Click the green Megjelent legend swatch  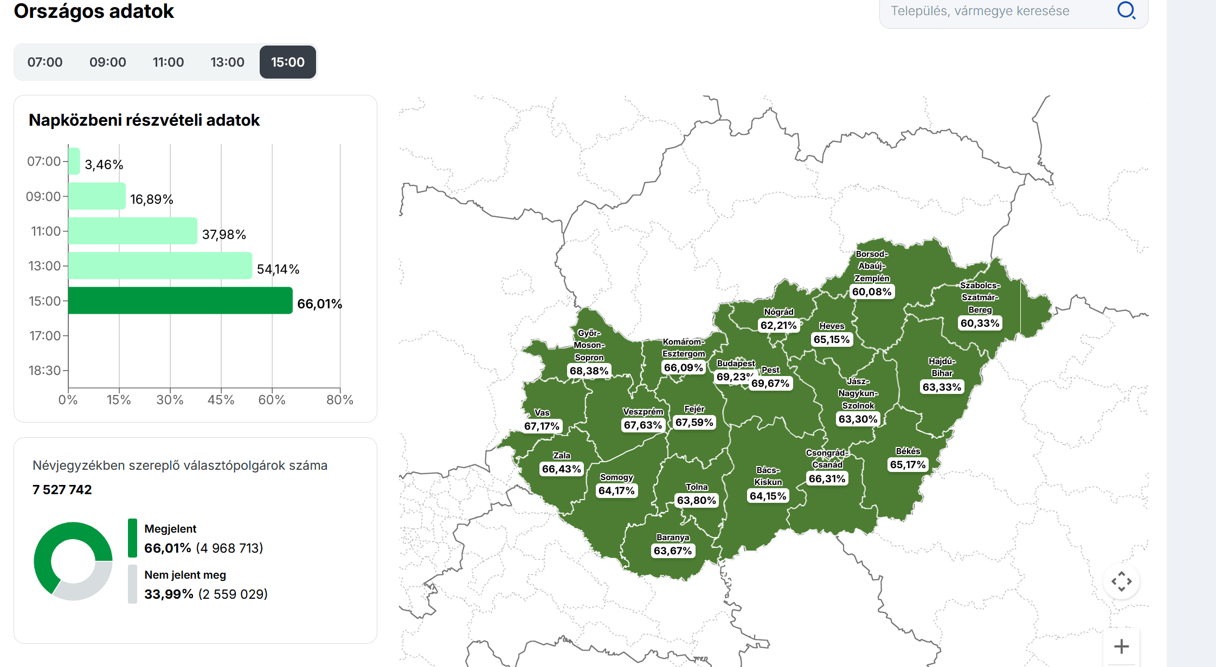coord(132,538)
